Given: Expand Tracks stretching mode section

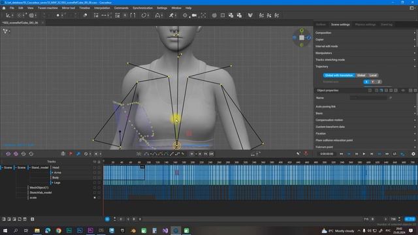Looking at the screenshot, I should pyautogui.click(x=365, y=60).
